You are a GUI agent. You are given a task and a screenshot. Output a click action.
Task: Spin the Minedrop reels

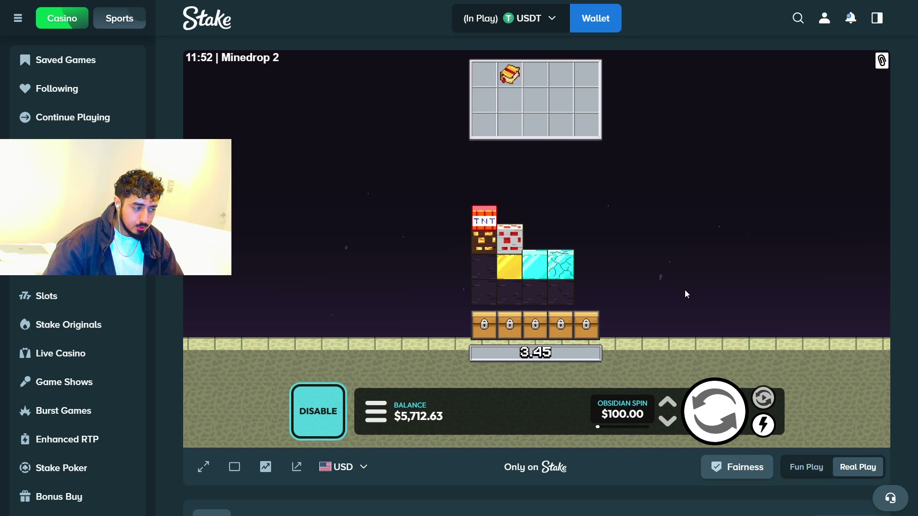coord(715,411)
